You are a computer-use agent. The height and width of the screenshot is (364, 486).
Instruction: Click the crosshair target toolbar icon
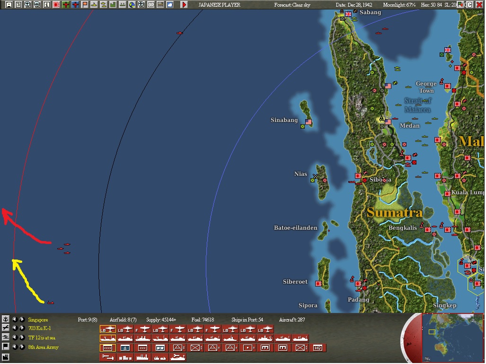(x=141, y=5)
